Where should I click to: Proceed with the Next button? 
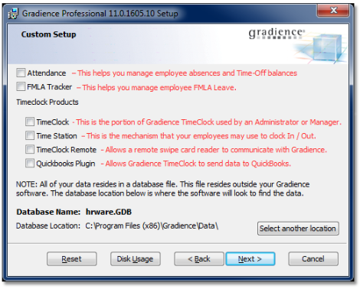click(250, 259)
